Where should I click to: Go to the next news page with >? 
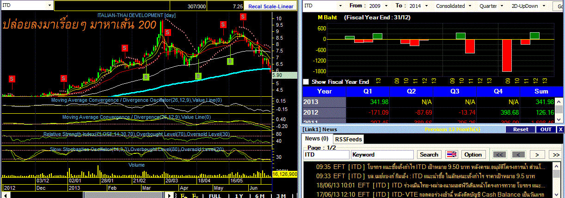tap(537, 155)
